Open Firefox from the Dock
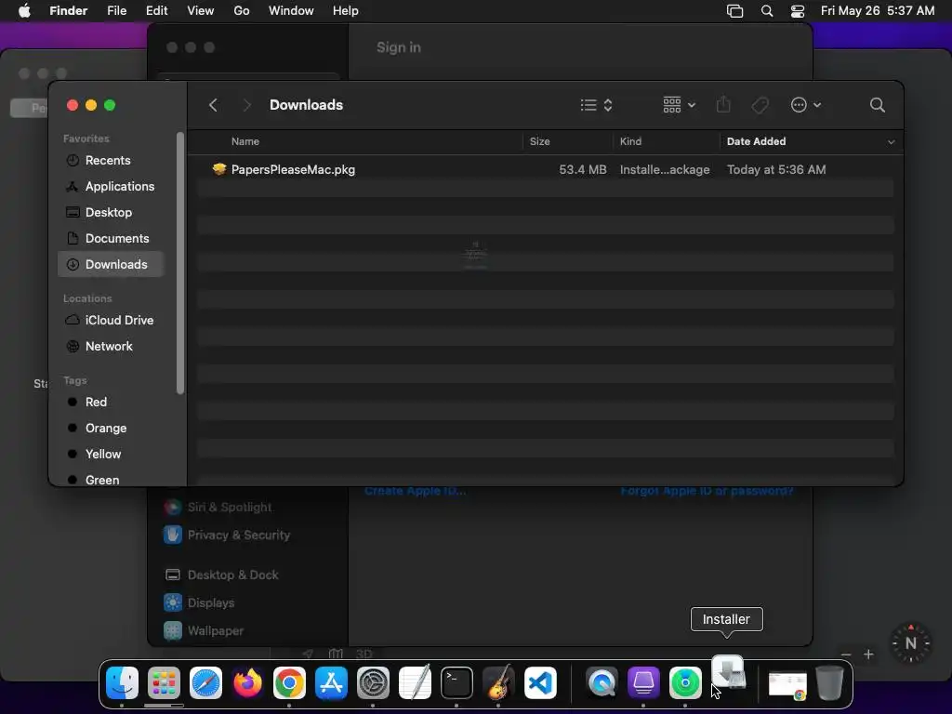The image size is (952, 714). coord(247,682)
